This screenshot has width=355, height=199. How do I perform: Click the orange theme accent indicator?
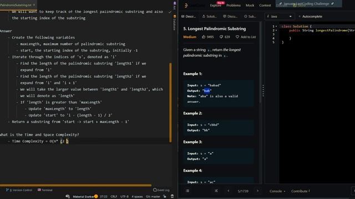96,197
